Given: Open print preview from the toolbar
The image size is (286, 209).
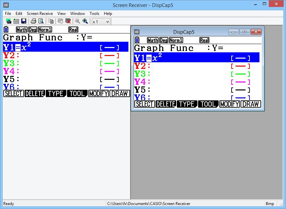Looking at the screenshot, I should 41,21.
